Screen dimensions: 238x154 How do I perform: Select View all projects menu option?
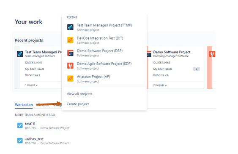[x=79, y=94]
